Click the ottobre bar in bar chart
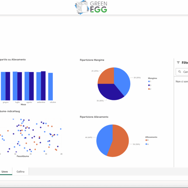This screenshot has height=188, width=188. tap(51, 87)
